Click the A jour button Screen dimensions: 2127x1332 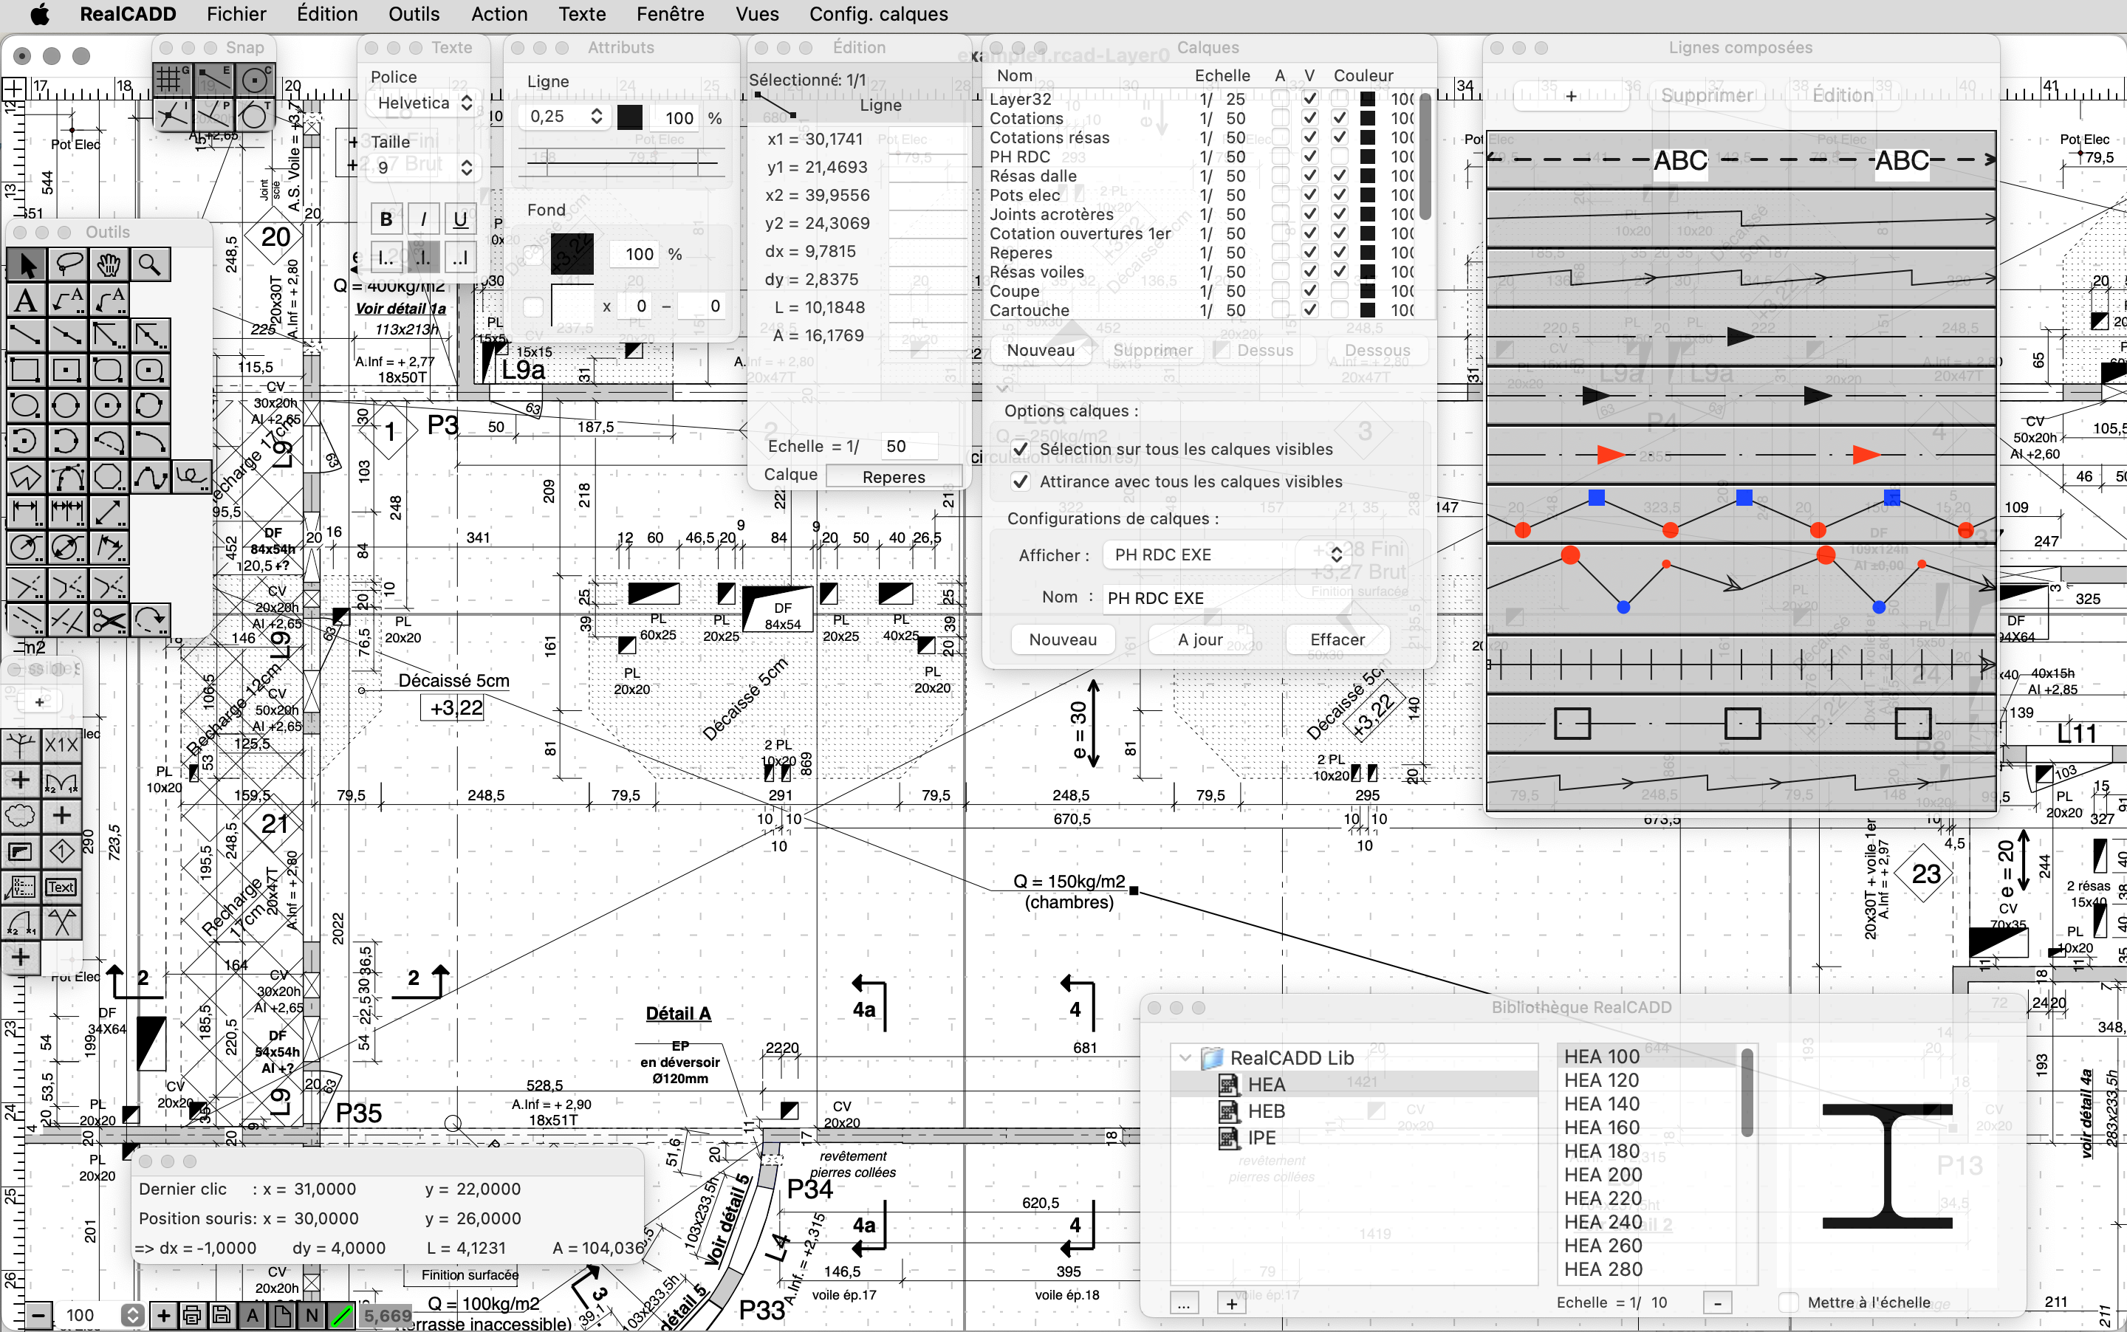click(1200, 639)
